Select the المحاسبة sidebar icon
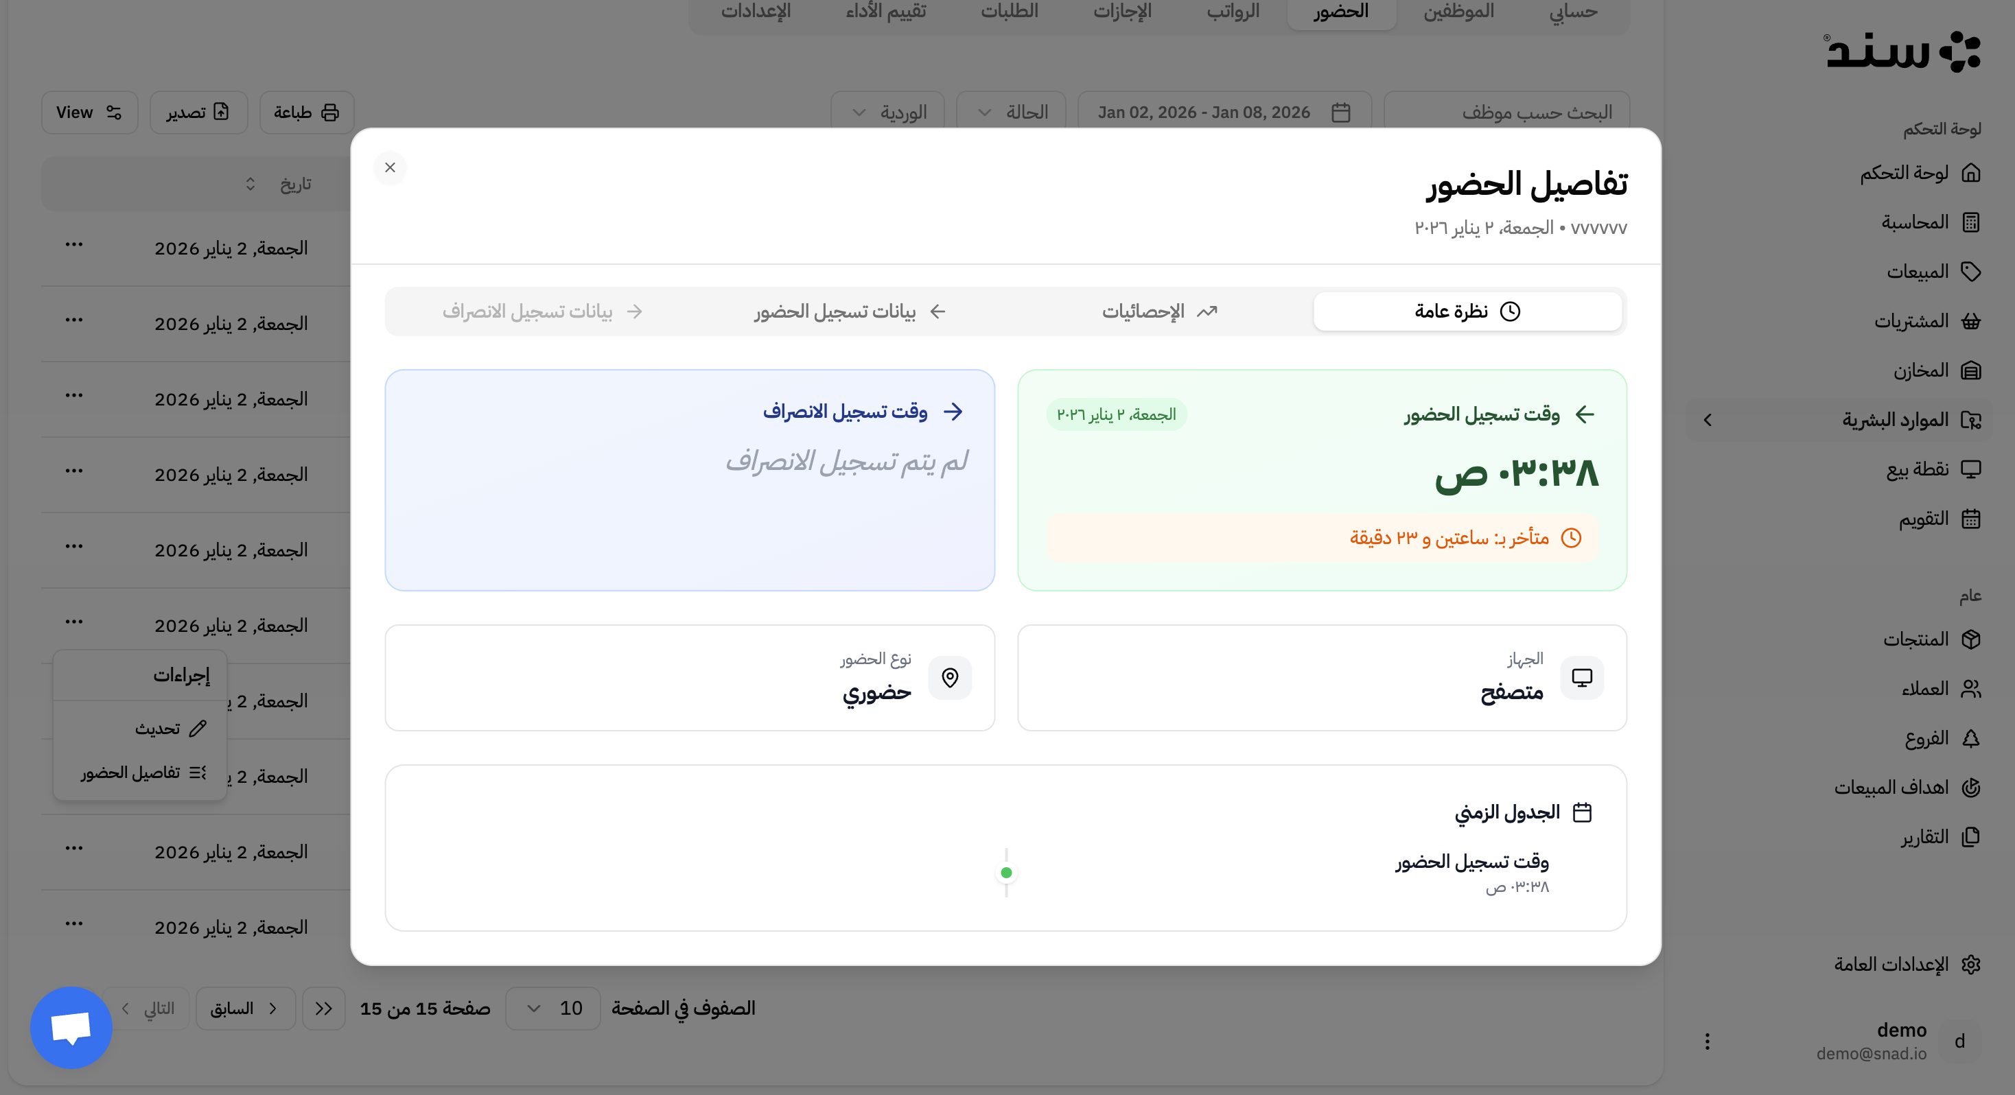The image size is (2015, 1095). click(x=1972, y=222)
